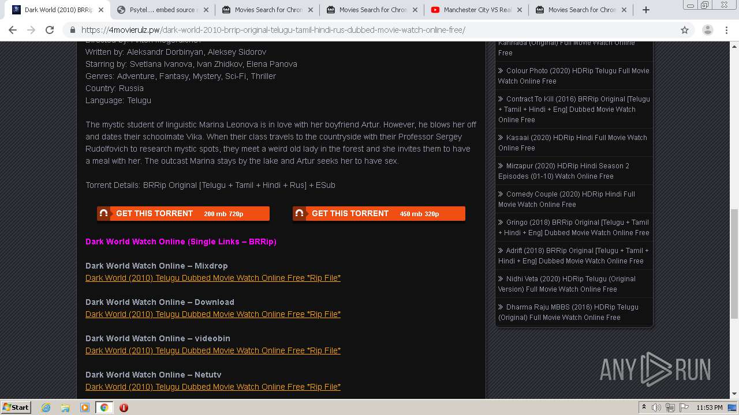Screen dimensions: 739x415
Task: Switch to Manchester City VS Real YouTube tab
Action: click(477, 10)
